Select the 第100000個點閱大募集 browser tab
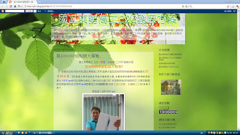This screenshot has width=240, height=135. (22, 2)
